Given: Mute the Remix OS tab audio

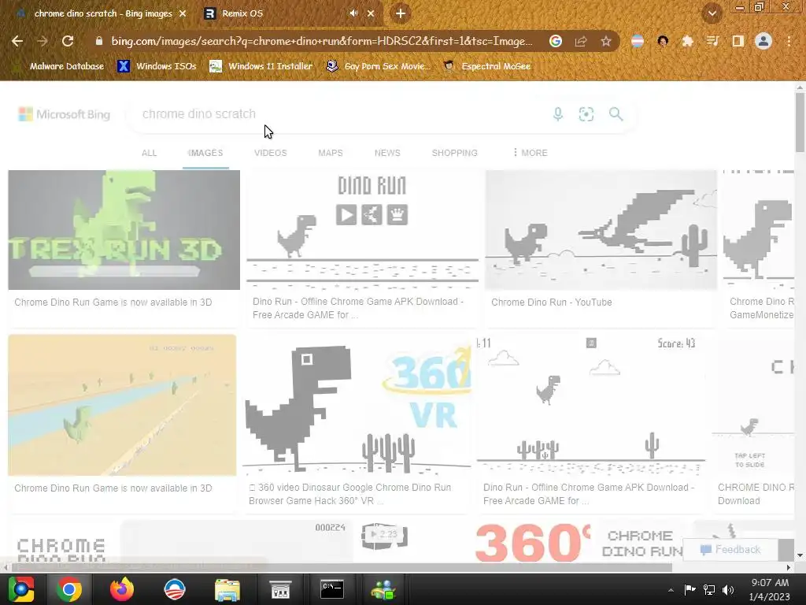Looking at the screenshot, I should tap(353, 13).
